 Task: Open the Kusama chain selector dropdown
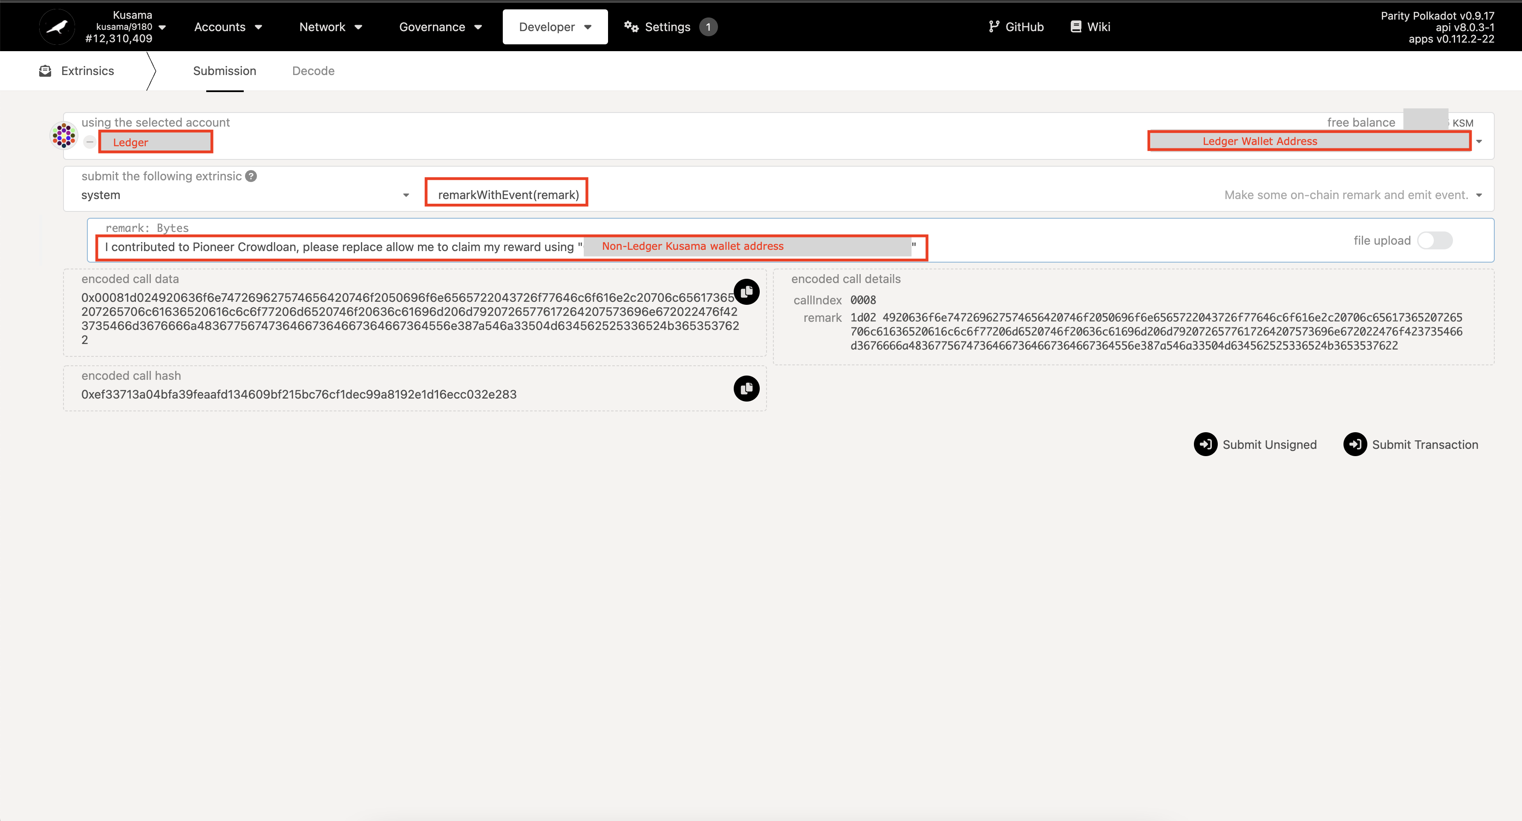162,27
